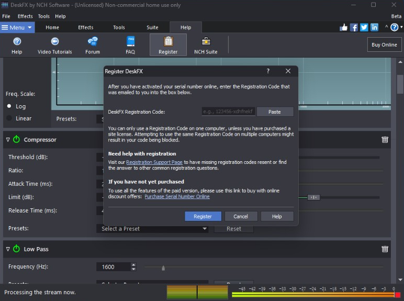
Task: Click the LinkedIn share icon
Action: (375, 27)
